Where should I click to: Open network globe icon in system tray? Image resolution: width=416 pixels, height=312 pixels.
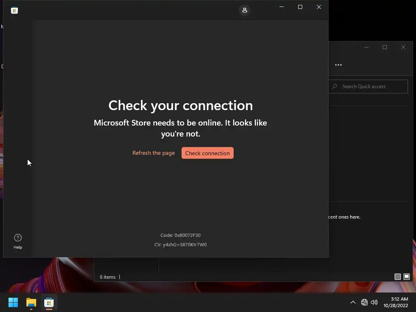click(364, 302)
